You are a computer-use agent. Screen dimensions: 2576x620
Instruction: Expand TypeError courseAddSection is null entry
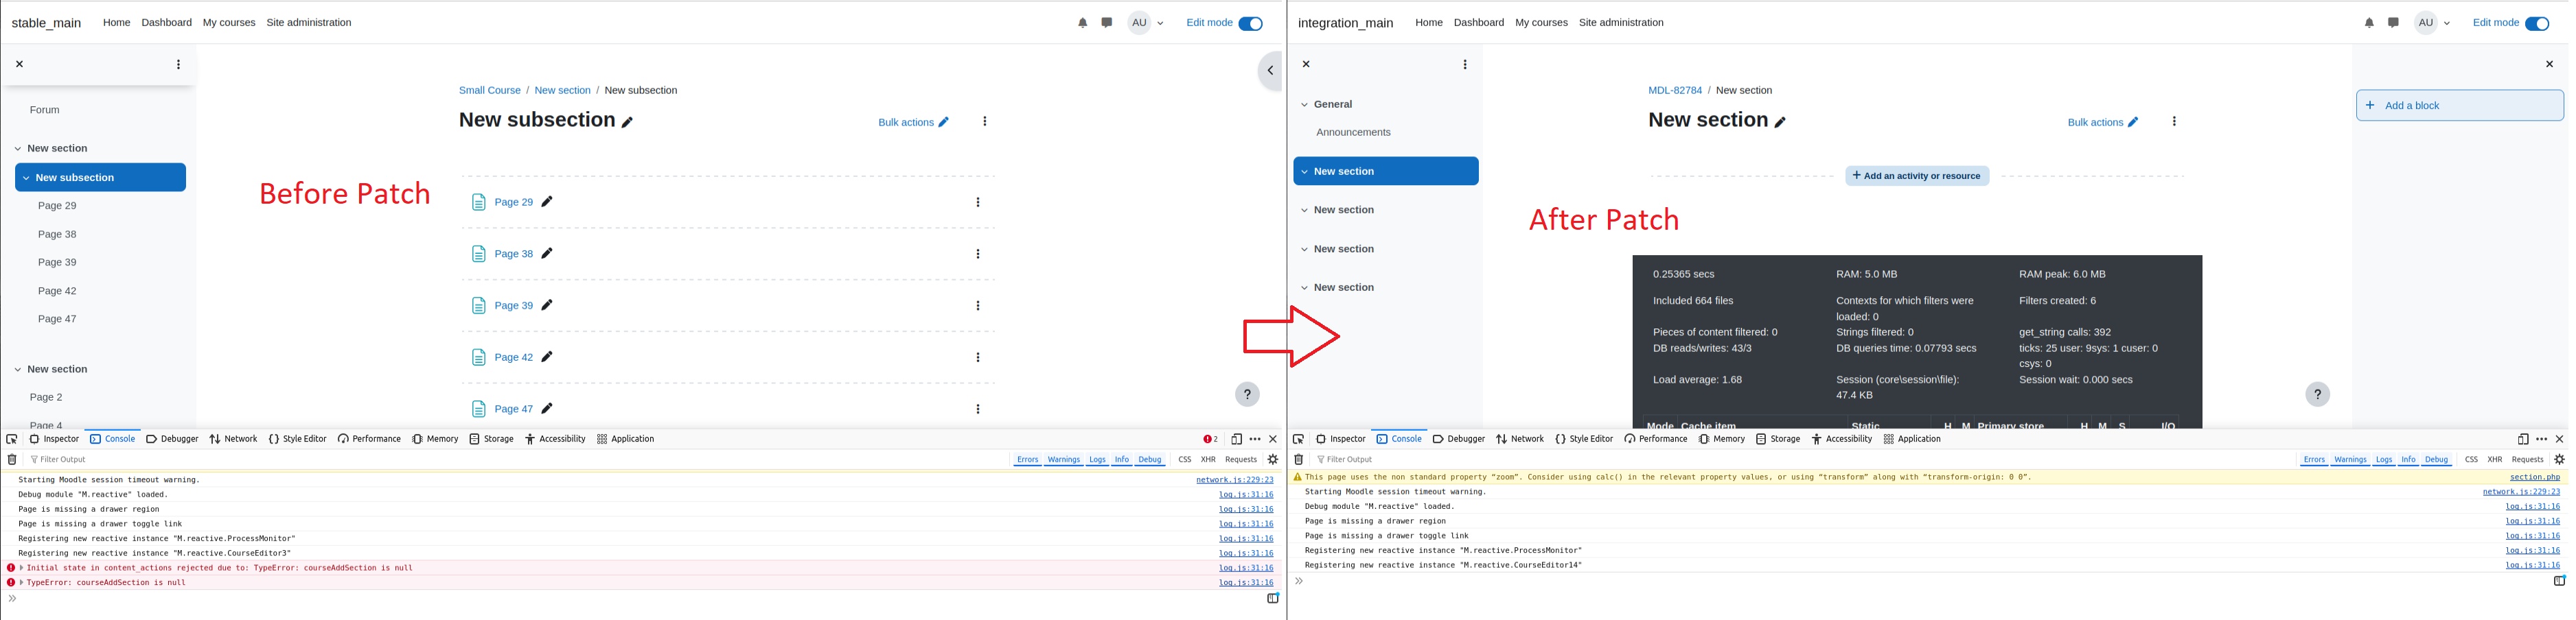(21, 583)
